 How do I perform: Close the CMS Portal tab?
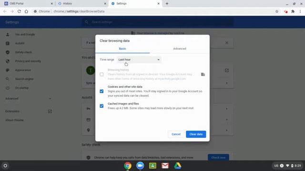click(x=52, y=3)
